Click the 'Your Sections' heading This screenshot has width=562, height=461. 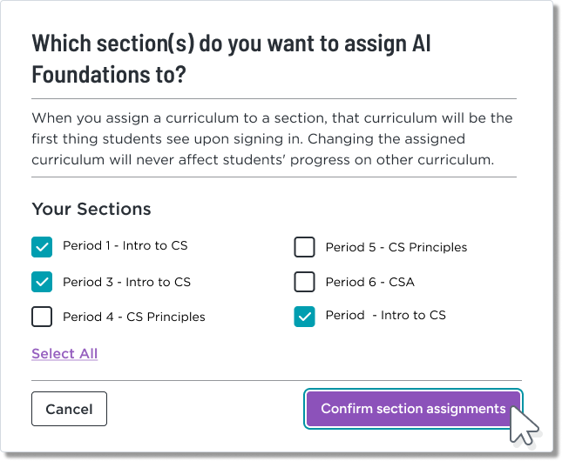91,209
